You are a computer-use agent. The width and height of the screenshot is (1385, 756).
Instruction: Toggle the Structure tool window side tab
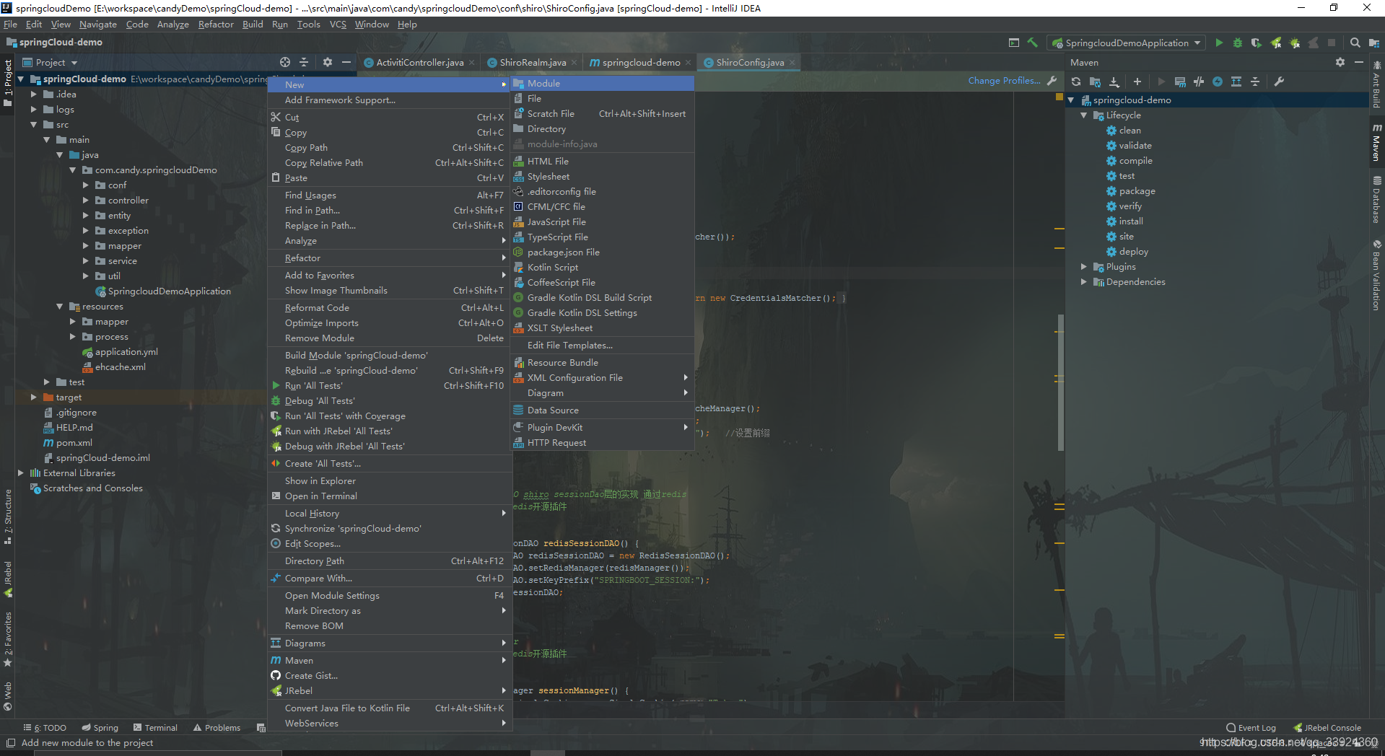coord(8,516)
